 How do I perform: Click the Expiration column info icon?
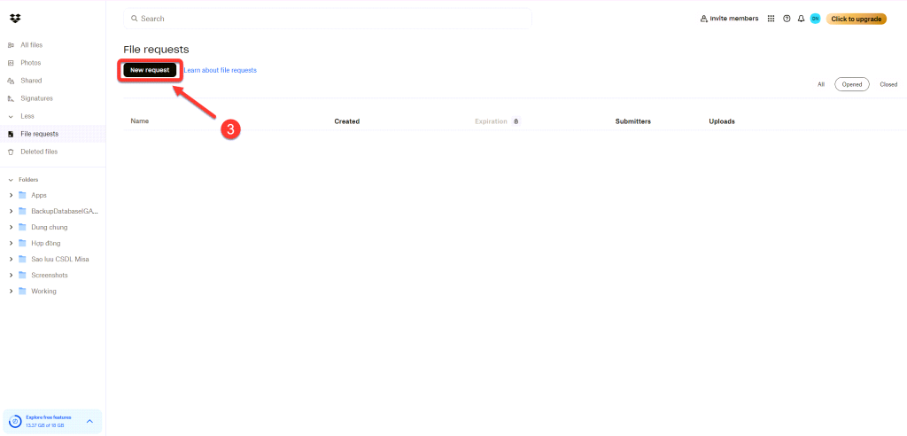(x=516, y=121)
